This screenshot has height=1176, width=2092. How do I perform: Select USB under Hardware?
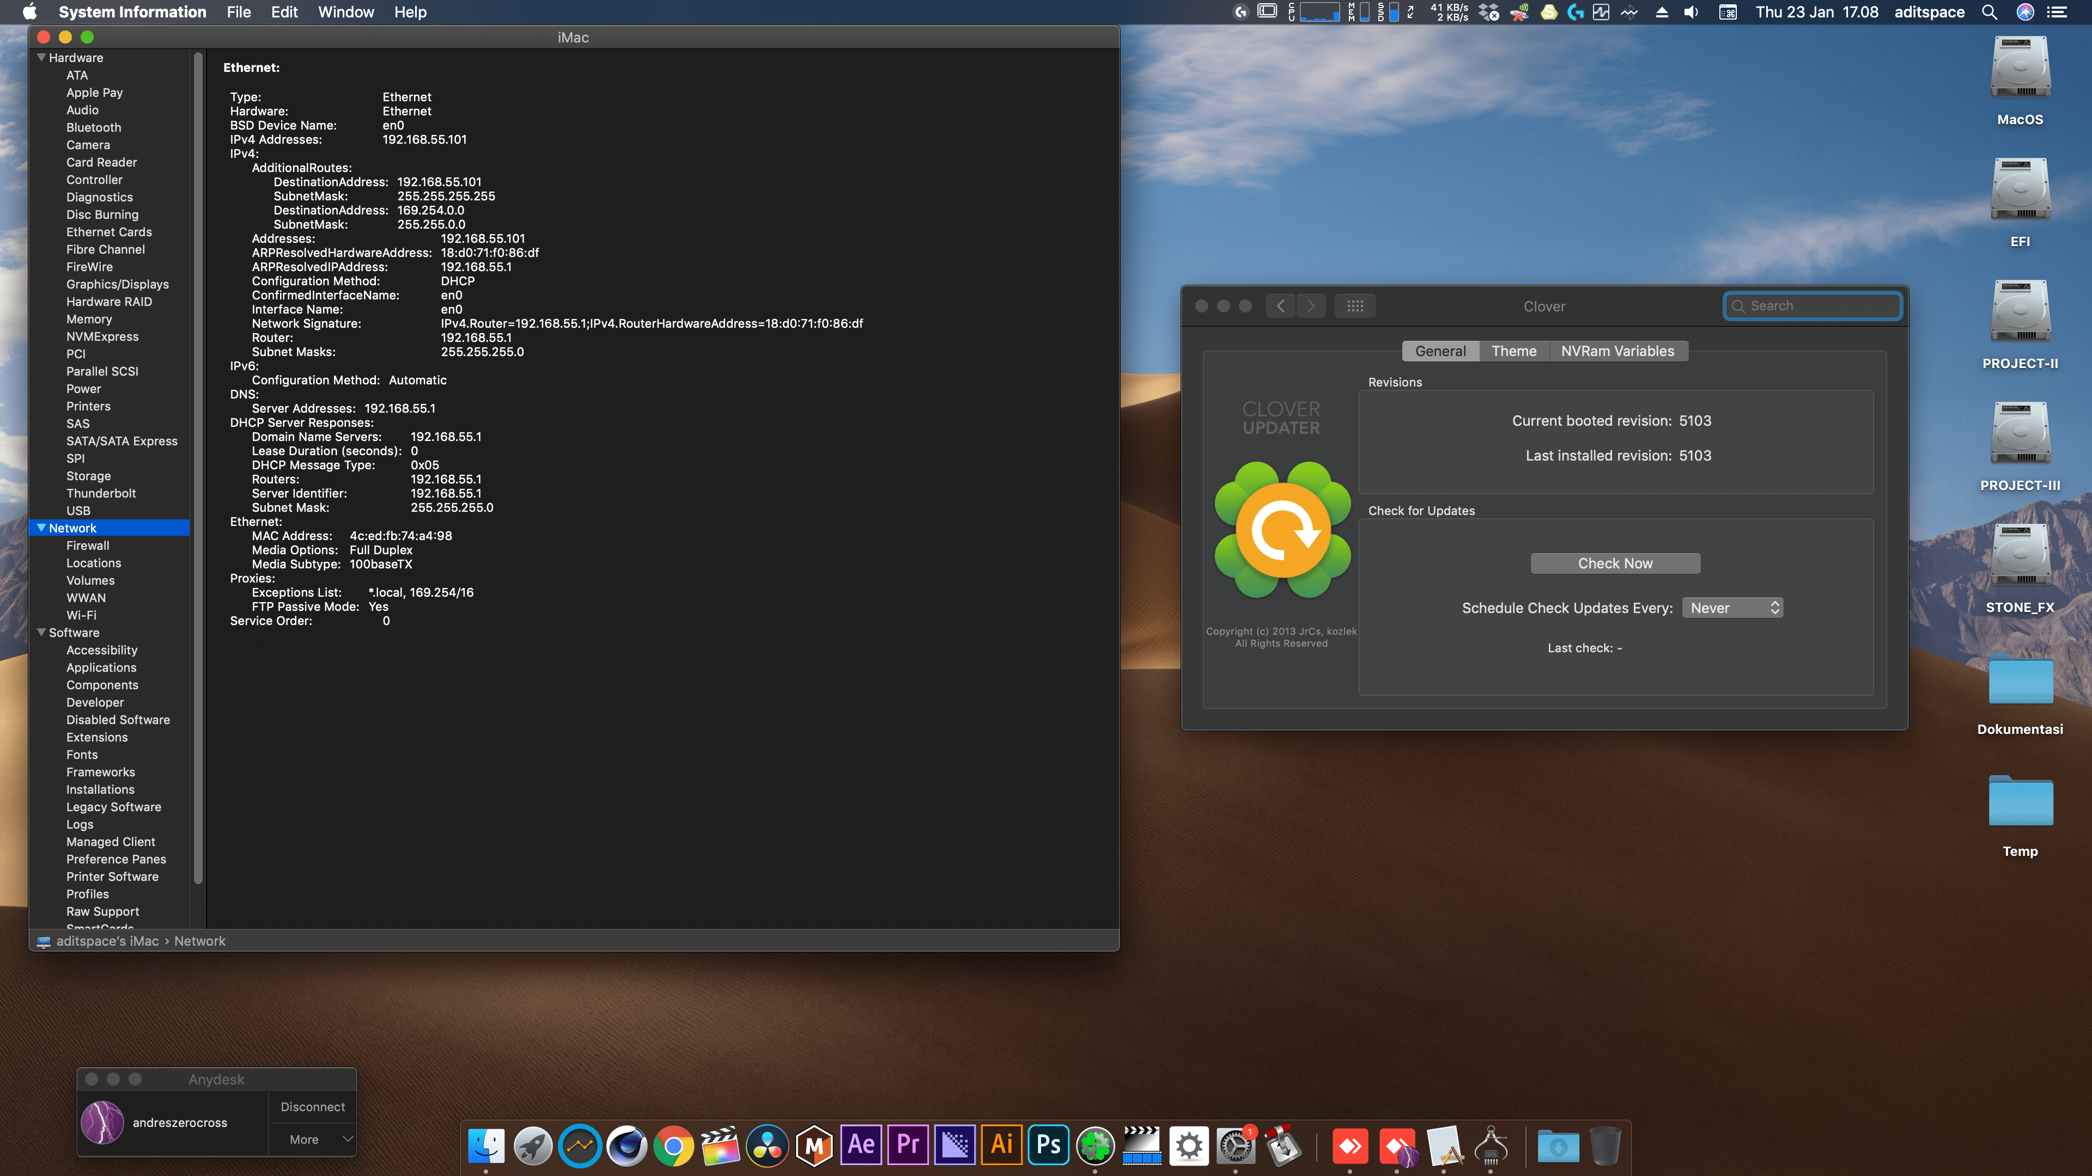pyautogui.click(x=78, y=511)
